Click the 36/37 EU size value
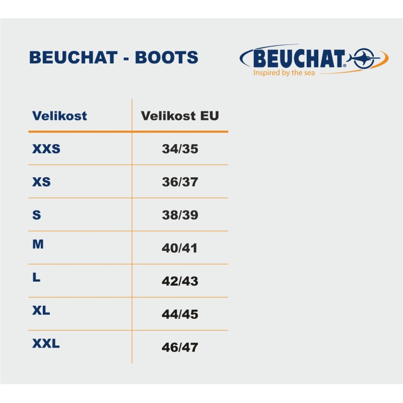403x403 pixels. click(x=180, y=182)
